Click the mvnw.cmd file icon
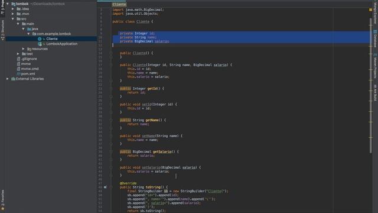This screenshot has height=213, width=378. pyautogui.click(x=18, y=69)
